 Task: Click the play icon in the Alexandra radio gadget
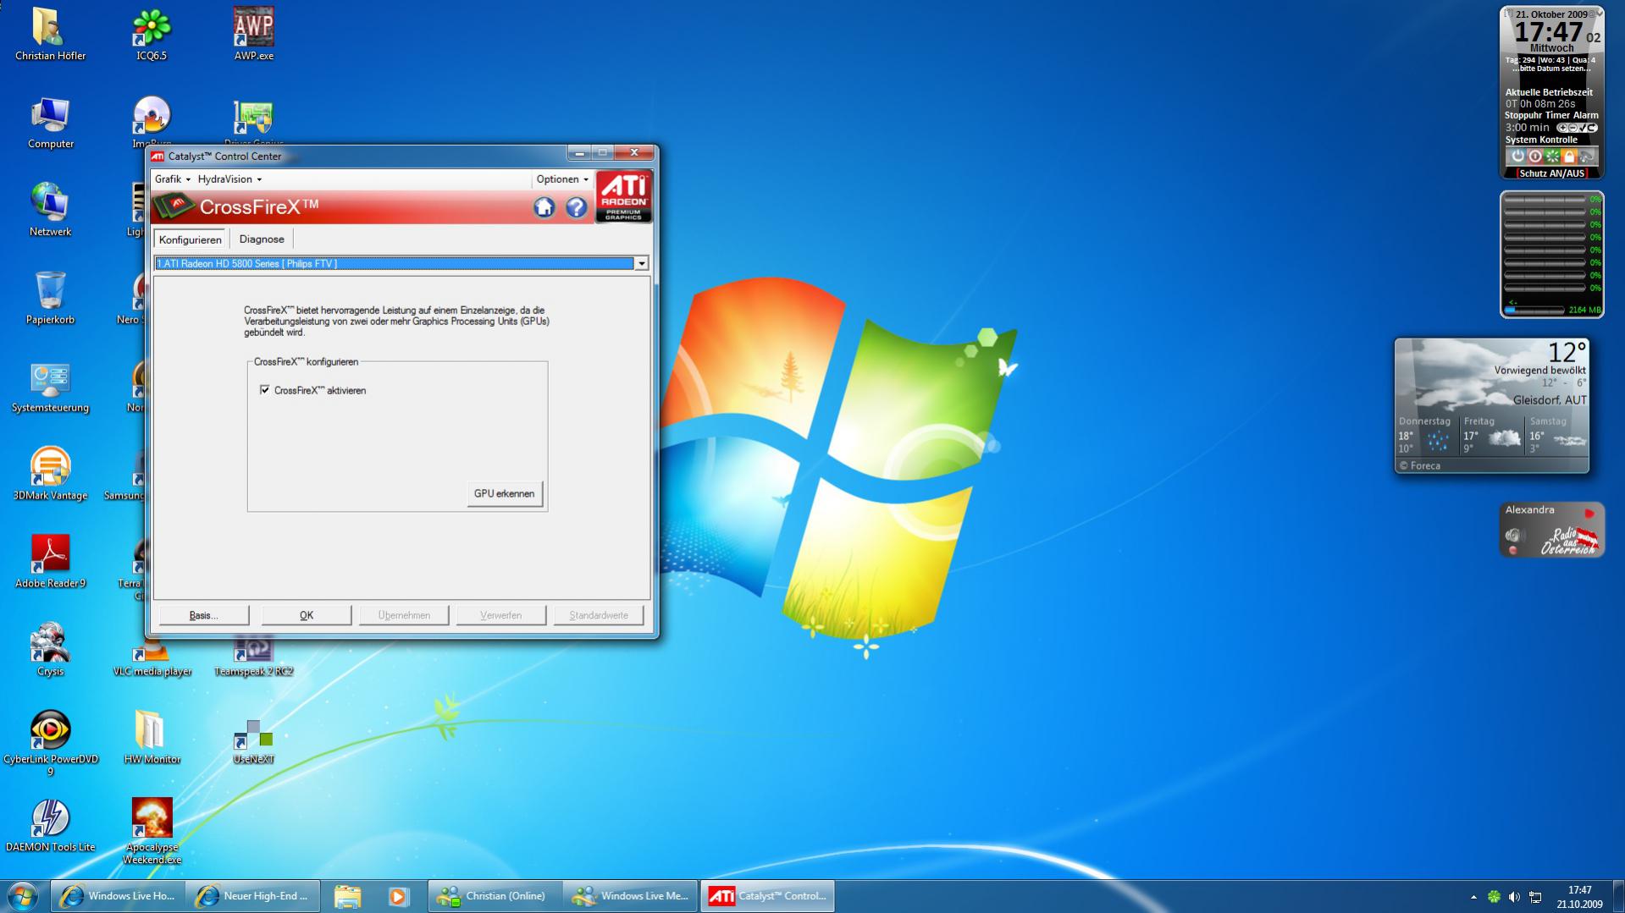(x=1589, y=513)
